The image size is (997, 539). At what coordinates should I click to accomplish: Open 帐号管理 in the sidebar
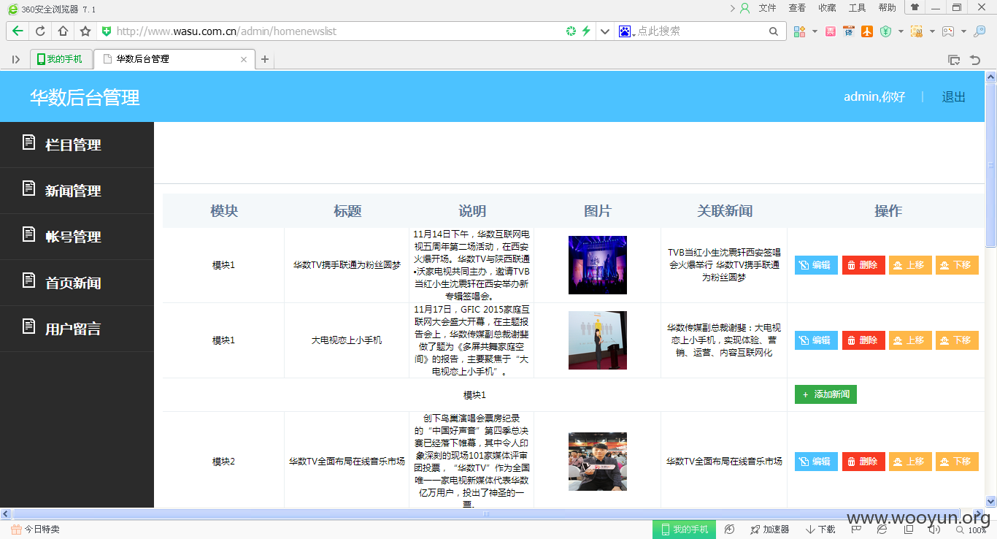(x=77, y=237)
